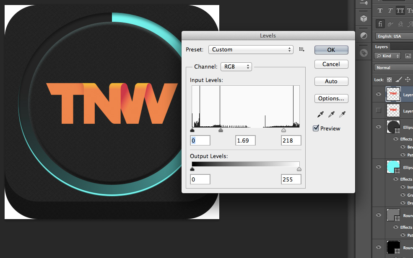Screen dimensions: 413x258
Task: Click the output black level slider
Action: pyautogui.click(x=192, y=169)
